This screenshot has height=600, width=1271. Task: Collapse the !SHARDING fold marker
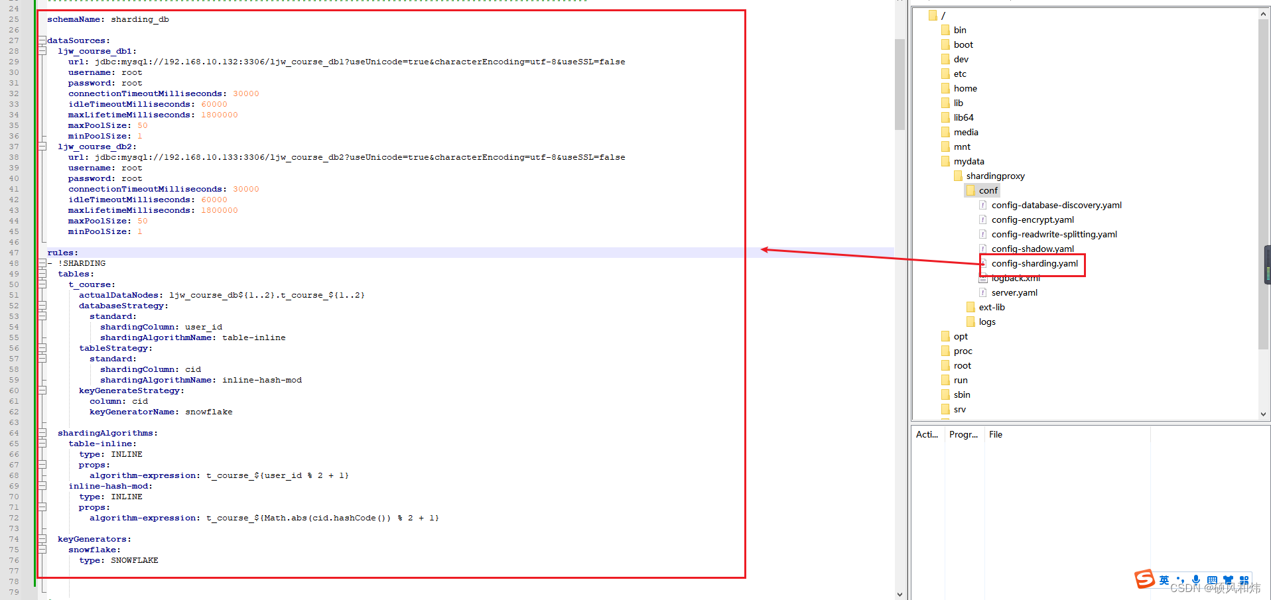pos(42,263)
